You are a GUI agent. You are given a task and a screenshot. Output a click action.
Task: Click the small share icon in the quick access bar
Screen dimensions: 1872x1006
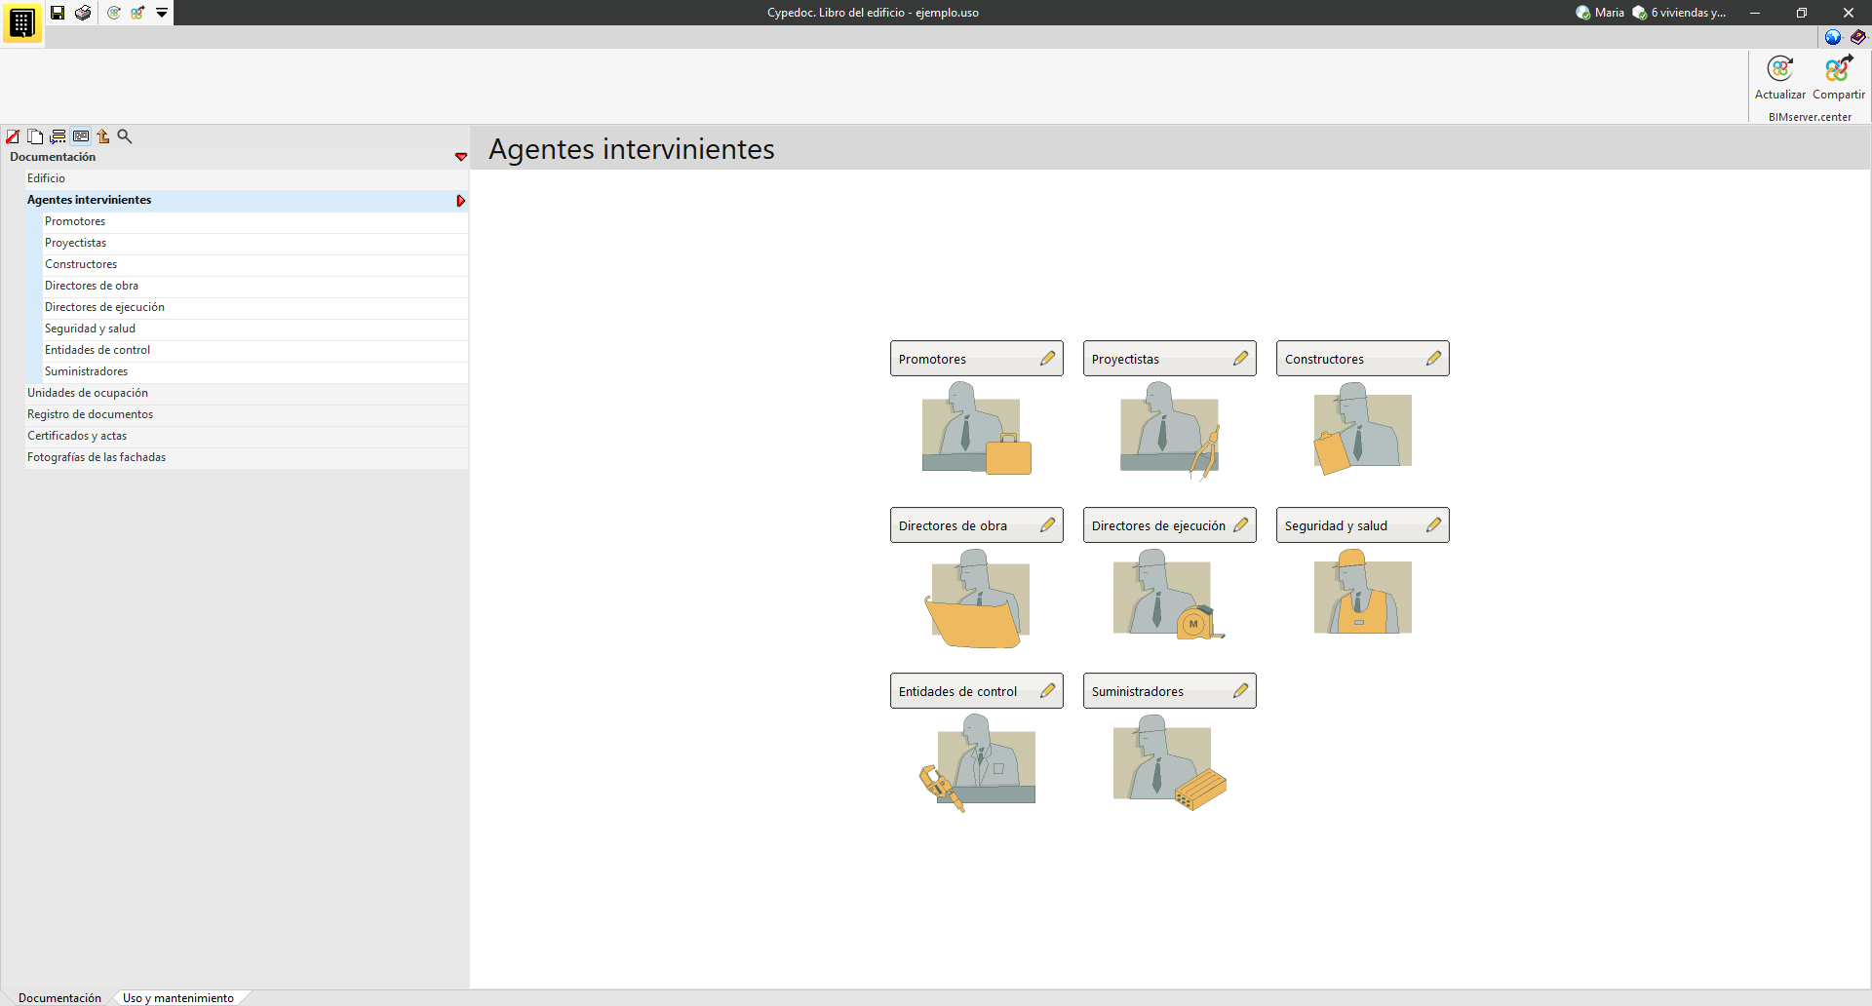pyautogui.click(x=137, y=13)
